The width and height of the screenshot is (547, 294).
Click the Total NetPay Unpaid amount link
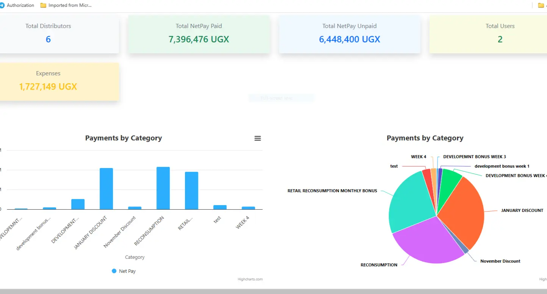tap(349, 39)
